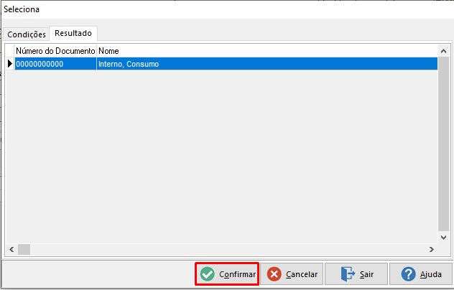
Task: Open Ajuda help button
Action: click(421, 273)
